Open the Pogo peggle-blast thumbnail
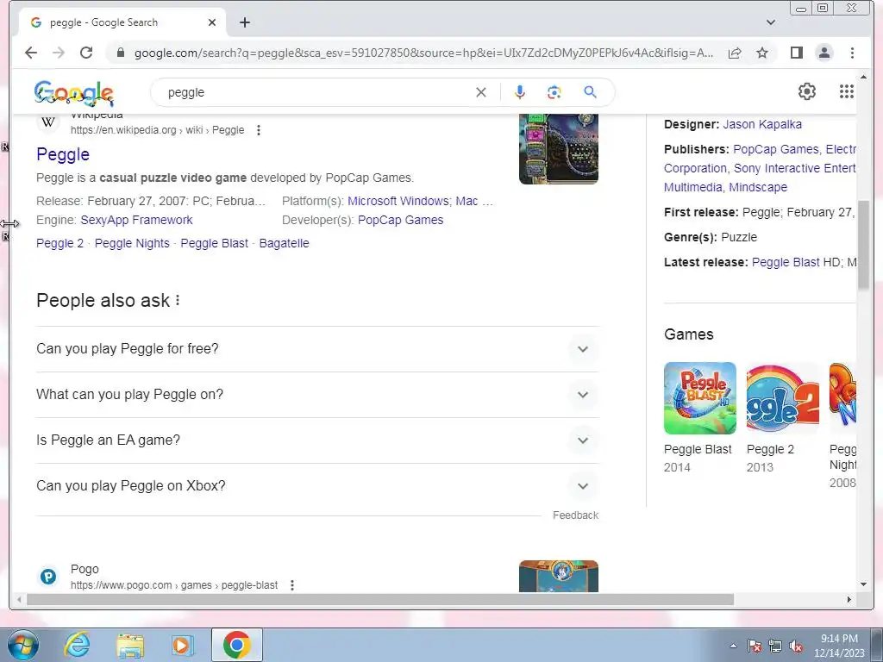The width and height of the screenshot is (883, 662). [559, 576]
